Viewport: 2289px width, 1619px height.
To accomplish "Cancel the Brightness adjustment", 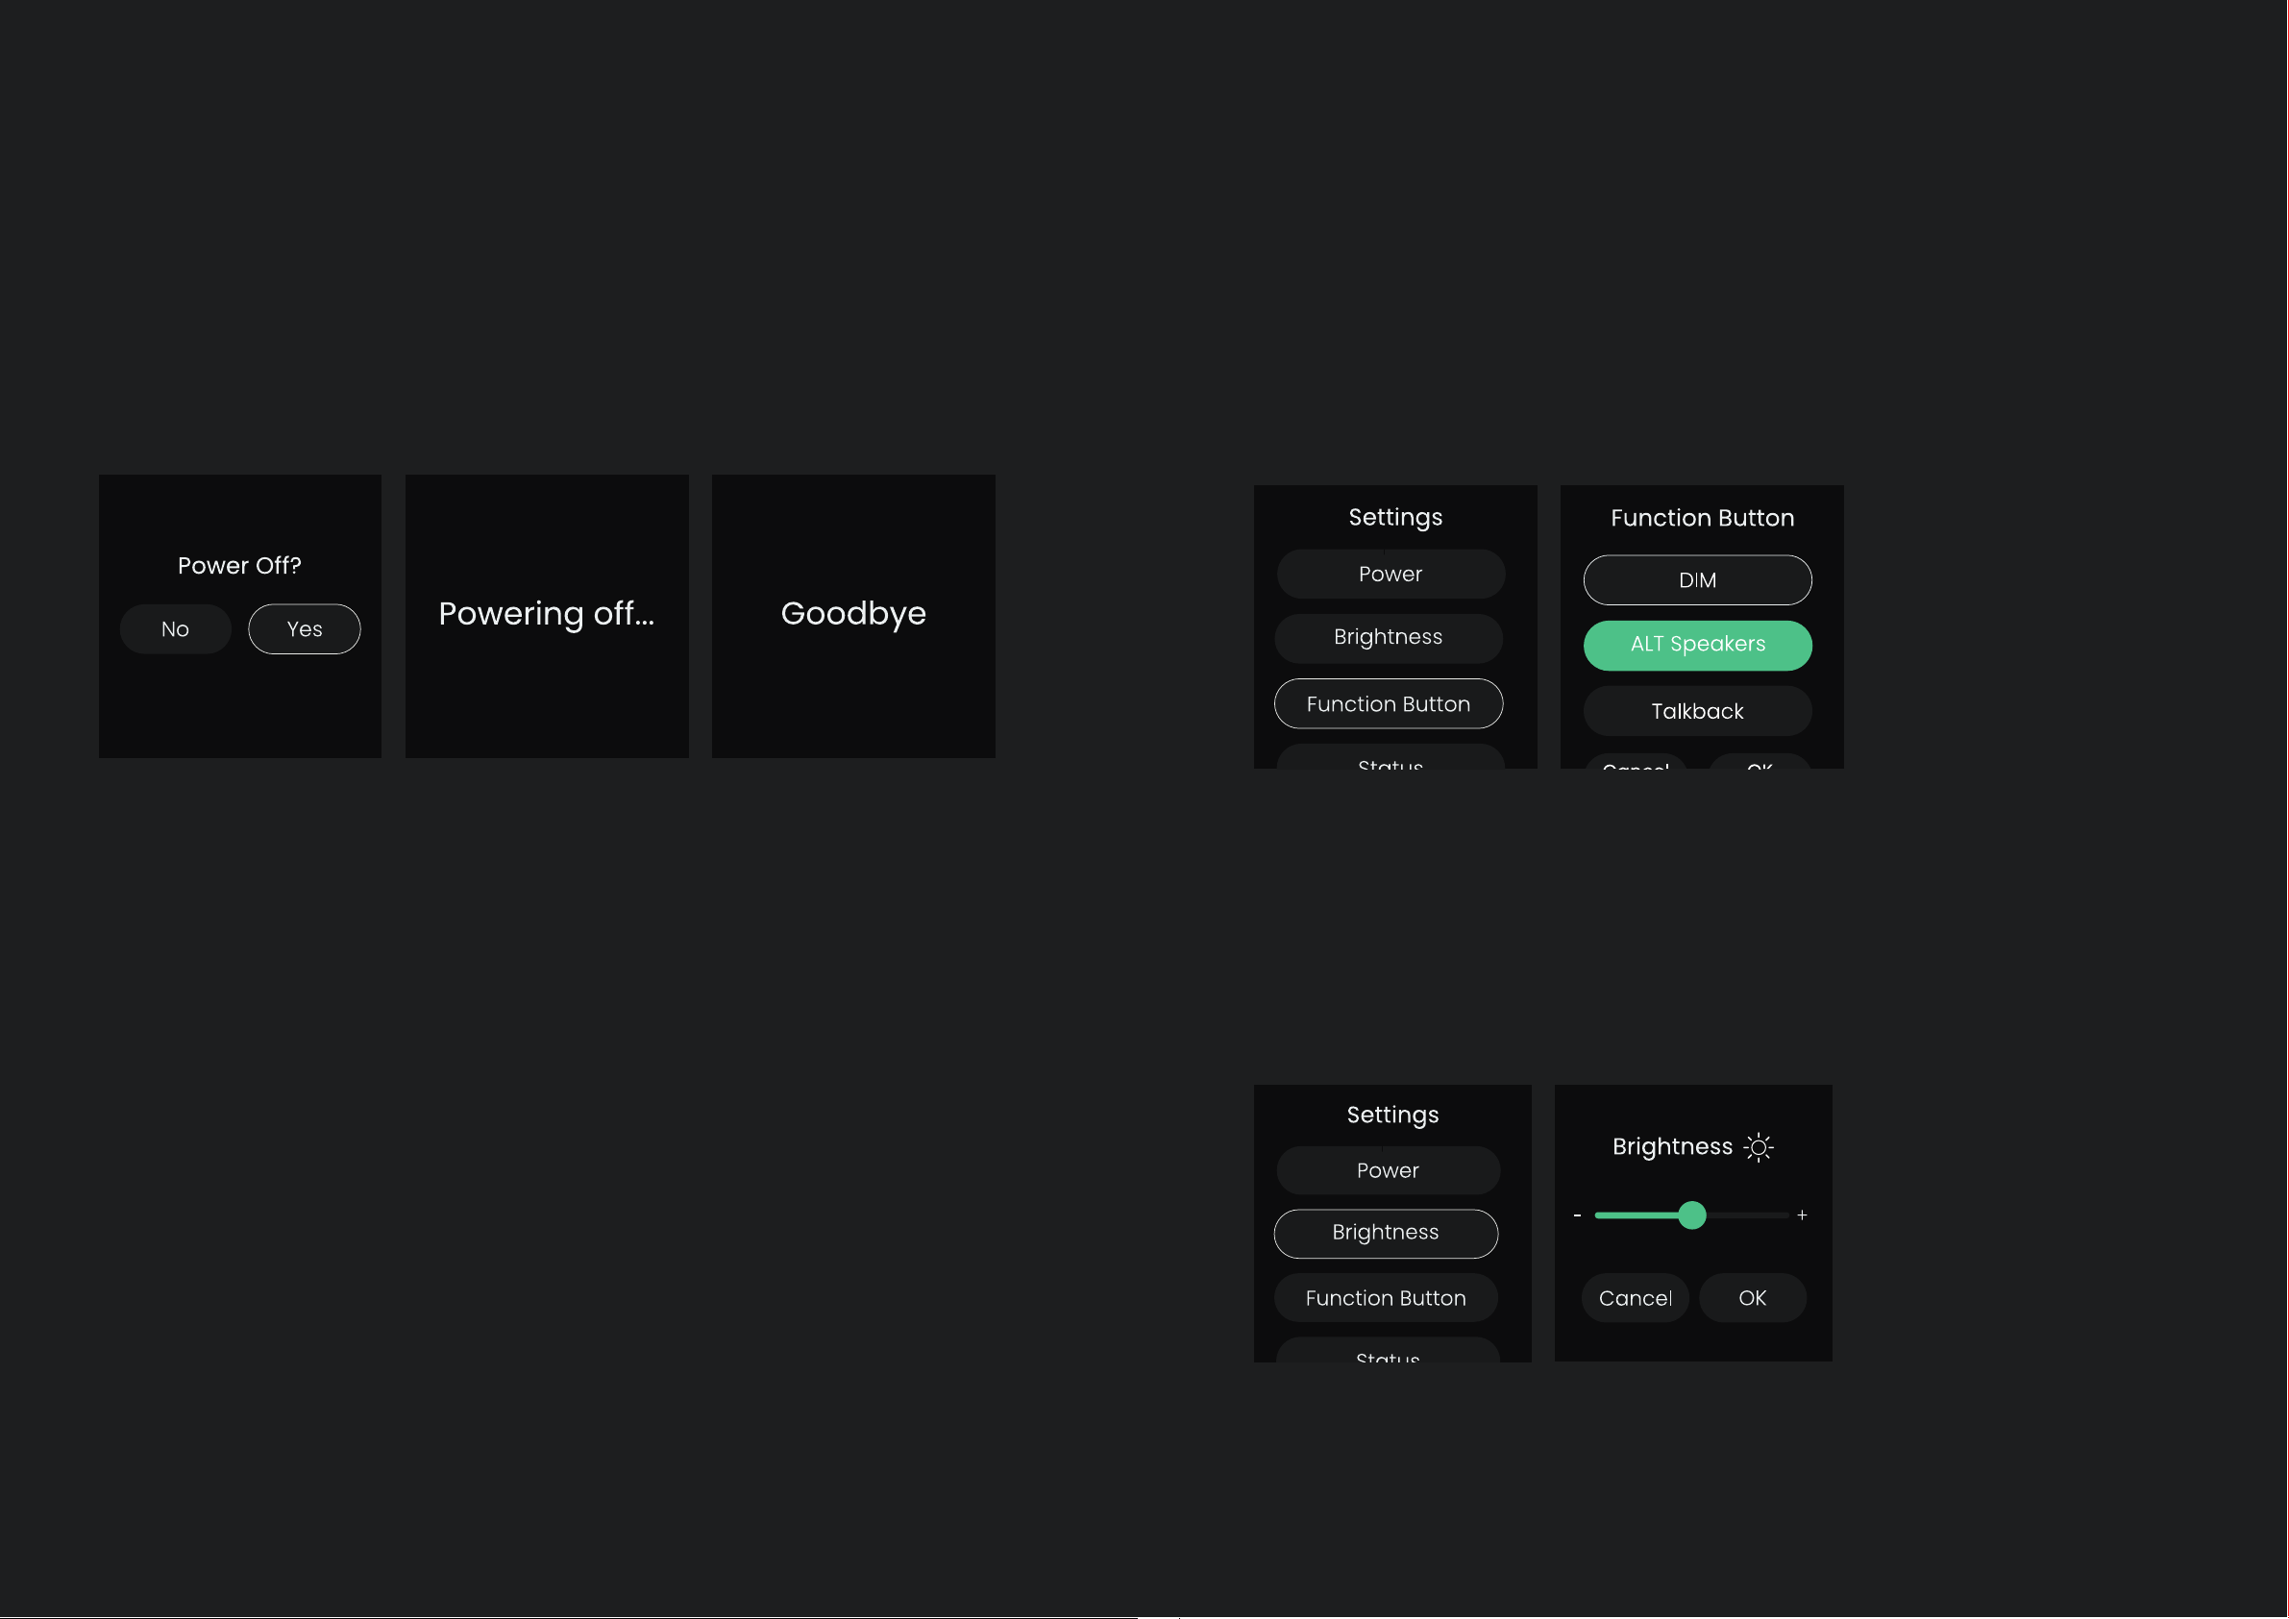I will pos(1635,1298).
